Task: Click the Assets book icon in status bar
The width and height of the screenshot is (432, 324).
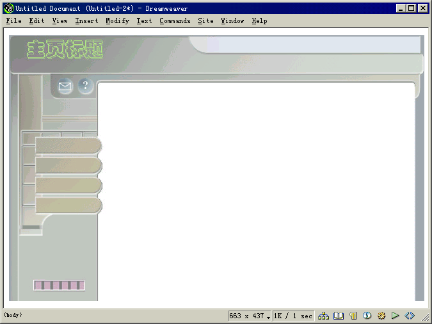Action: pyautogui.click(x=339, y=316)
